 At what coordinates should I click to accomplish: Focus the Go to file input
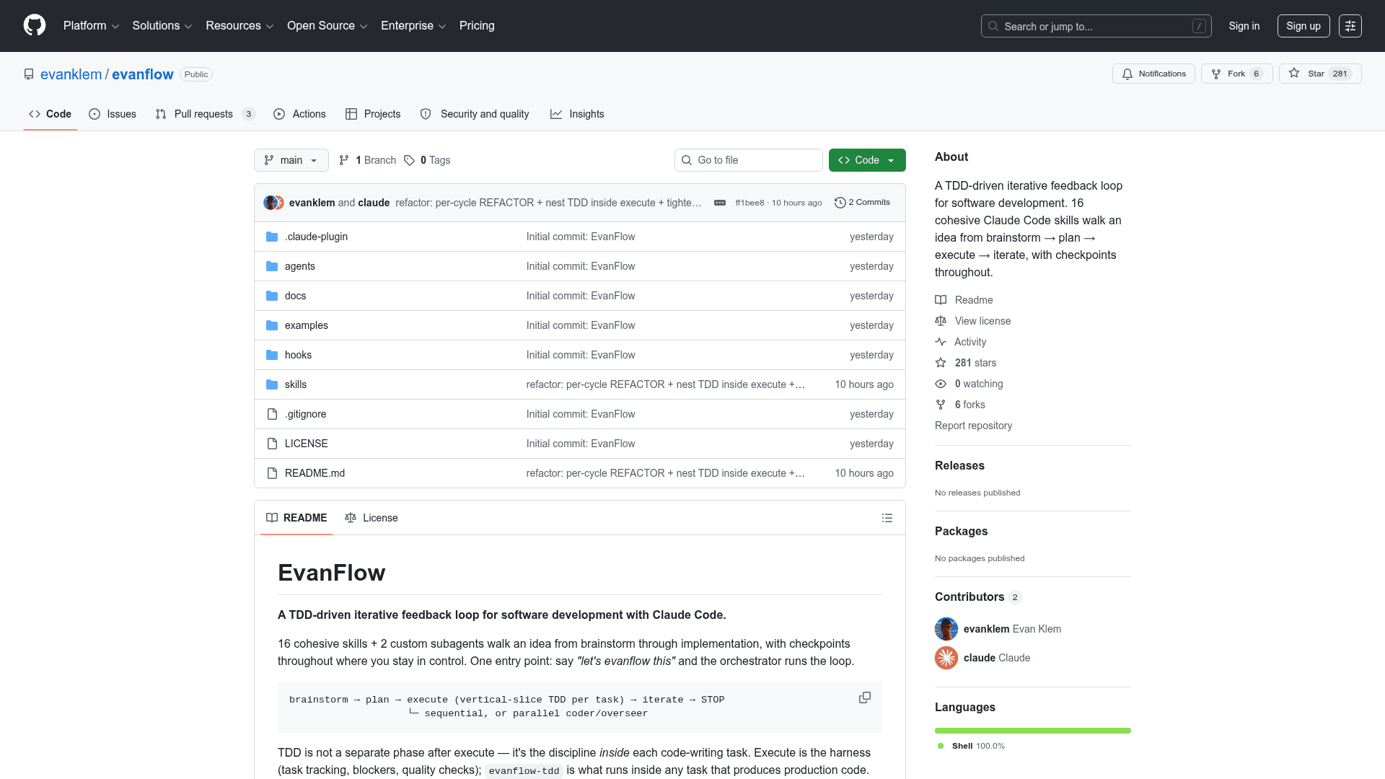748,160
